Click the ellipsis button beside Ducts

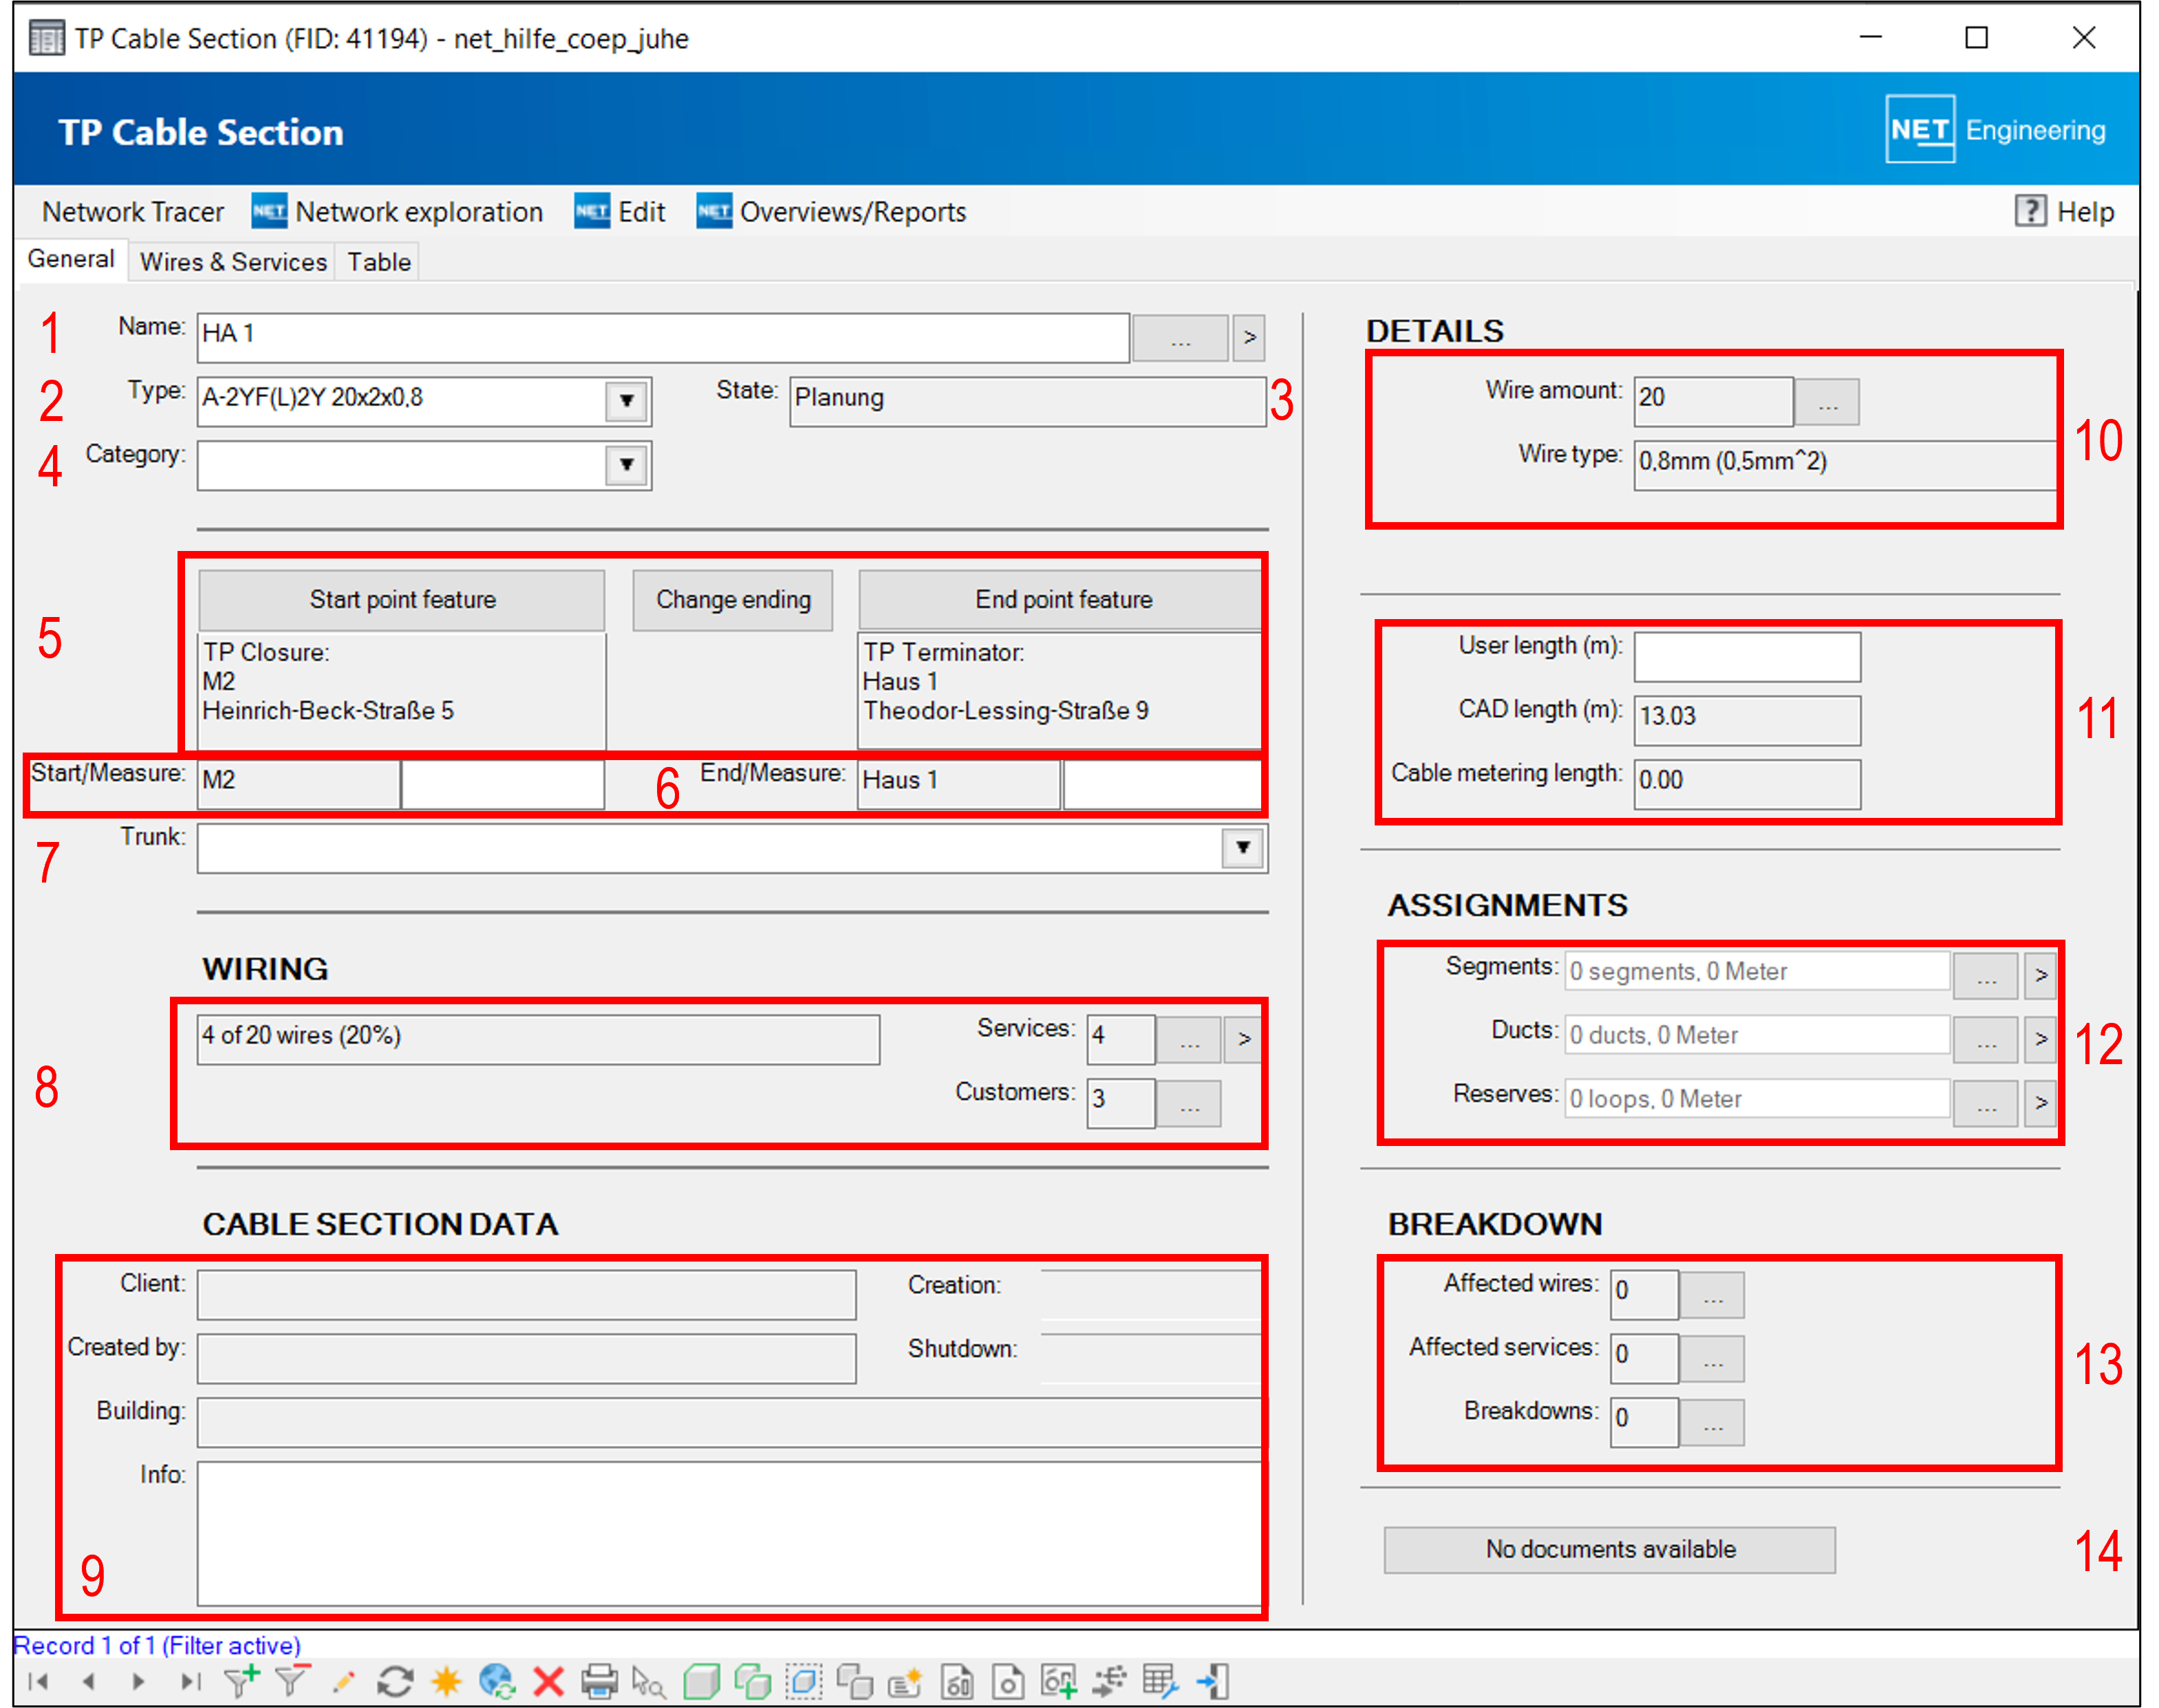1987,1039
